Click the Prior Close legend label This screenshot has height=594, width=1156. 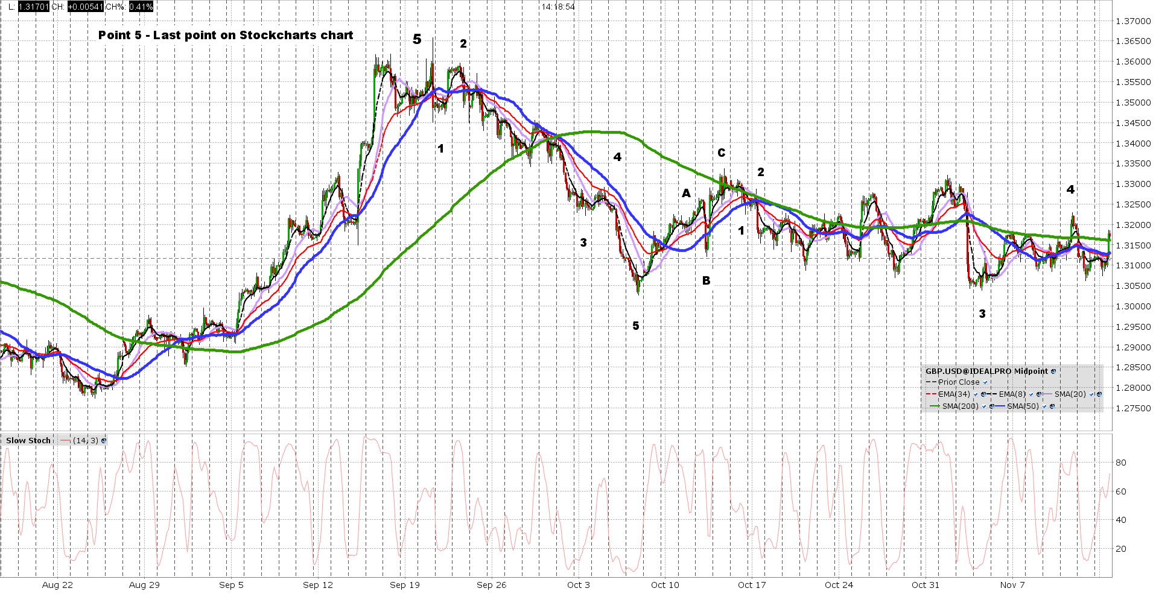click(x=959, y=382)
